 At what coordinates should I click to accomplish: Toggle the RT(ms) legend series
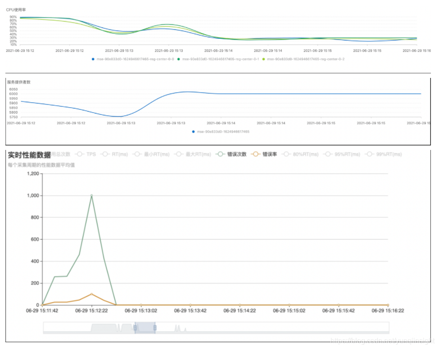coord(114,154)
